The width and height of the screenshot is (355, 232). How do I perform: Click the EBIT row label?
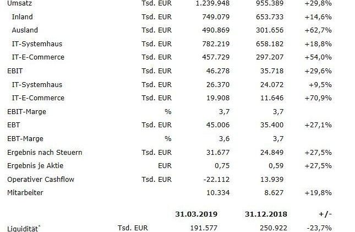(15, 71)
